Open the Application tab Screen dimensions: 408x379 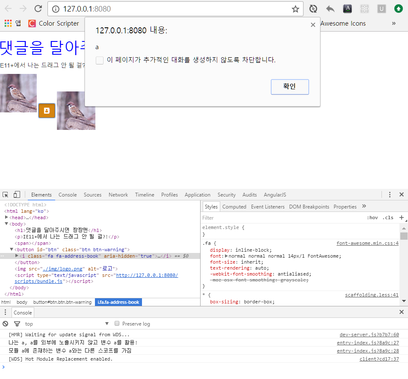(x=198, y=195)
